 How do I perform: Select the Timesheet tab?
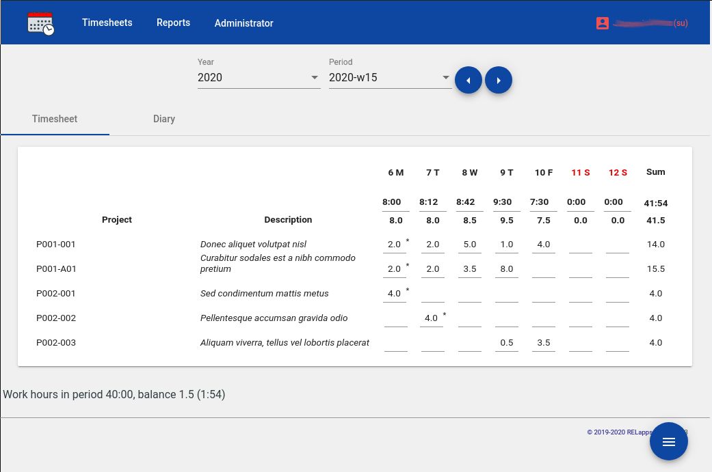55,119
